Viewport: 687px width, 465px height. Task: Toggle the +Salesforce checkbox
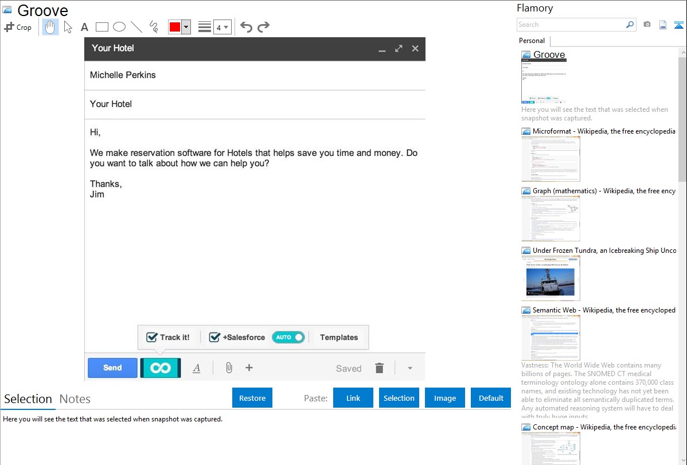click(214, 337)
